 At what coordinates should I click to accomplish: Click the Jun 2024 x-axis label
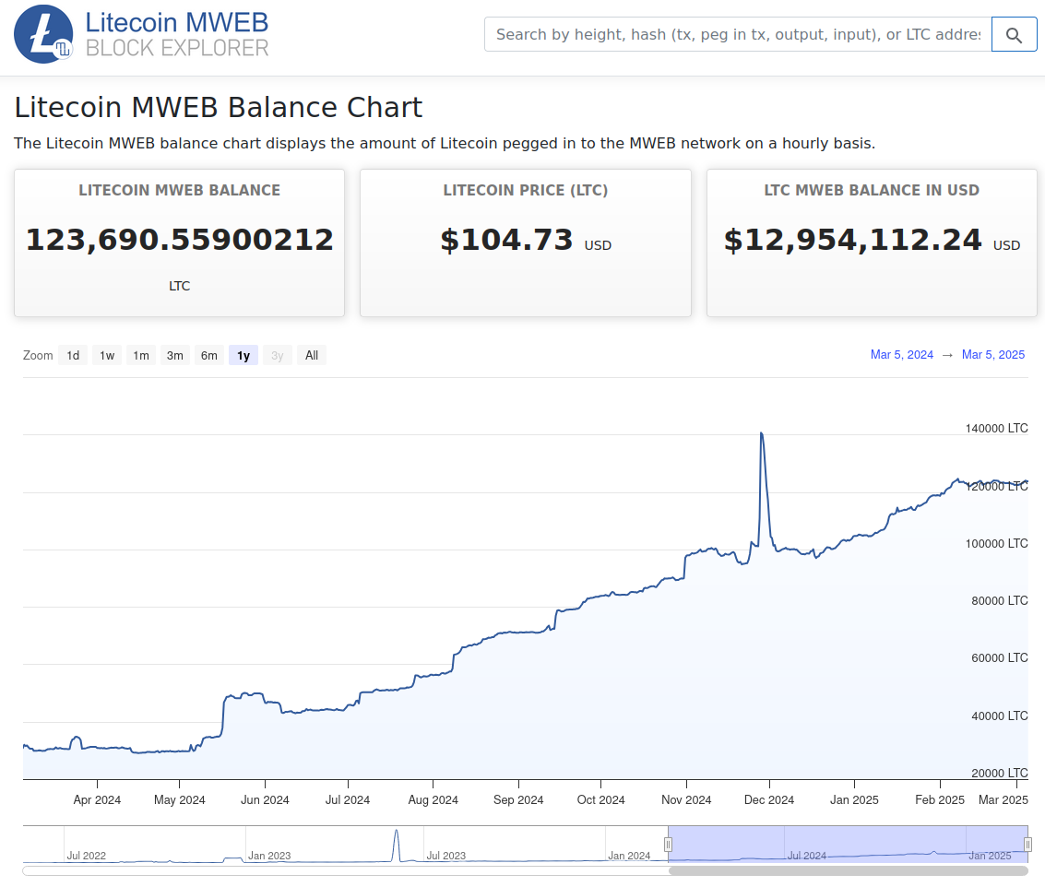265,799
